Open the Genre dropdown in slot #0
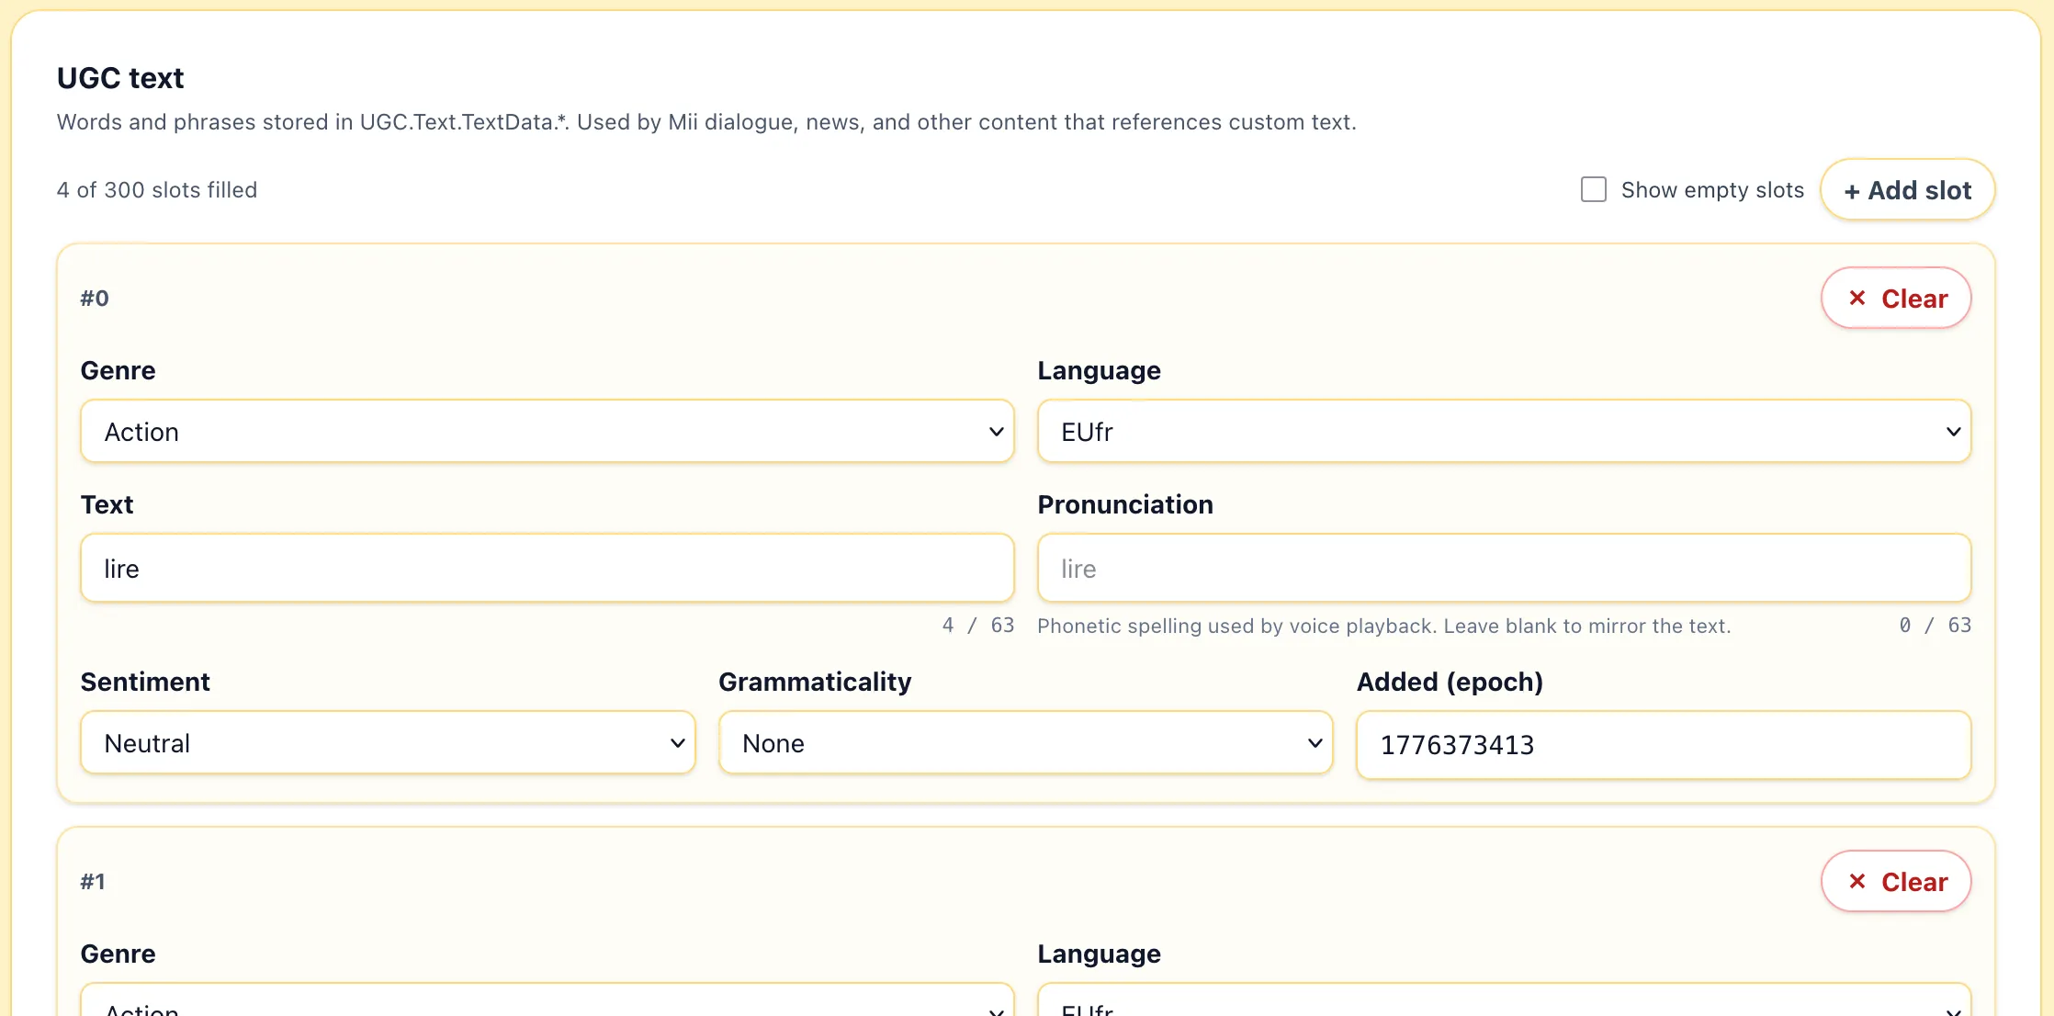Screen dimensions: 2054x1016 [547, 432]
